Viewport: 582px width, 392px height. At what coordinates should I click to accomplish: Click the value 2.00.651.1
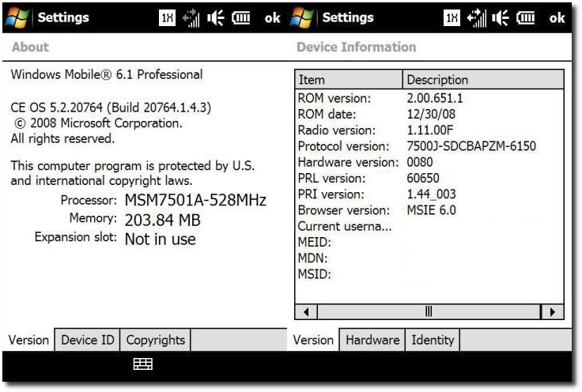435,98
